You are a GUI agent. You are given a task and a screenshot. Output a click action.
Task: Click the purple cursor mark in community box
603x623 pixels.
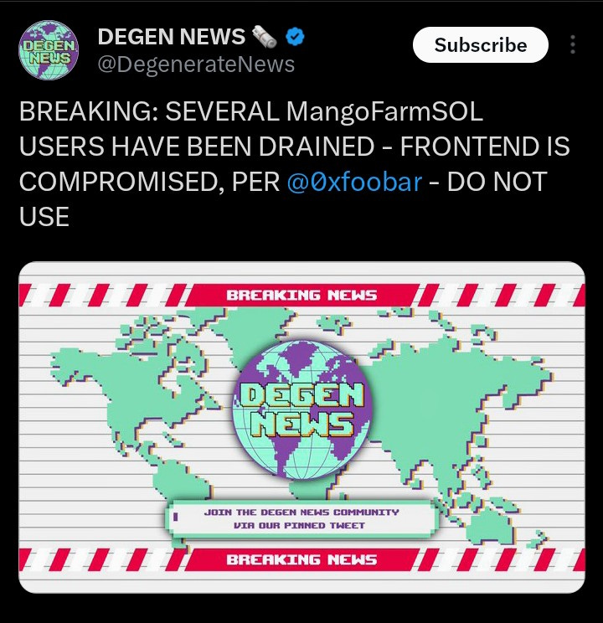click(175, 517)
